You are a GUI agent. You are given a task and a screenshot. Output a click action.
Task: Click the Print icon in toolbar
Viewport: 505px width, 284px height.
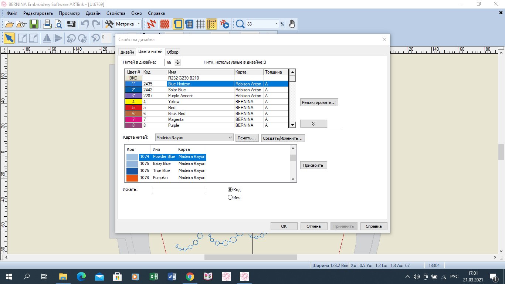pyautogui.click(x=47, y=24)
